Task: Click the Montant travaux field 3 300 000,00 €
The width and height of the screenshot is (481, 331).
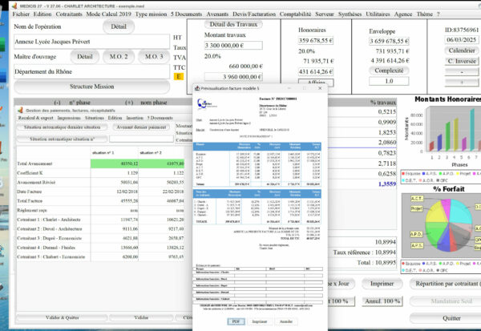Action: (x=233, y=46)
